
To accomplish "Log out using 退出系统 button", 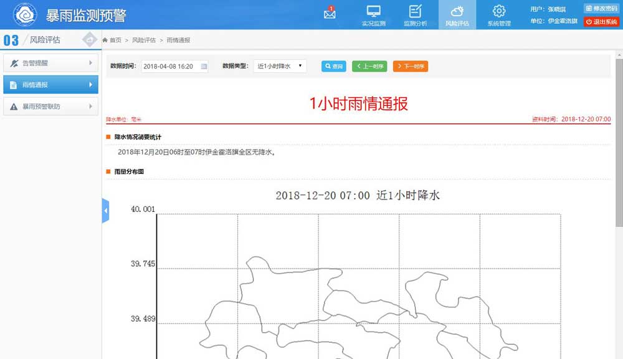I will pyautogui.click(x=601, y=22).
